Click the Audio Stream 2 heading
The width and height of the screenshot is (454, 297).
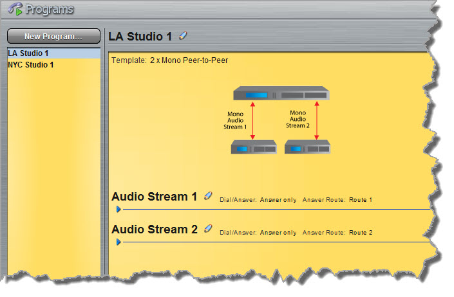click(154, 230)
